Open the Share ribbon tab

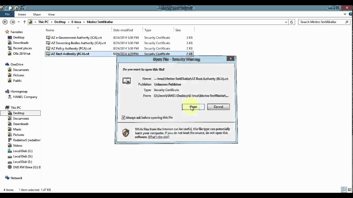coord(37,14)
